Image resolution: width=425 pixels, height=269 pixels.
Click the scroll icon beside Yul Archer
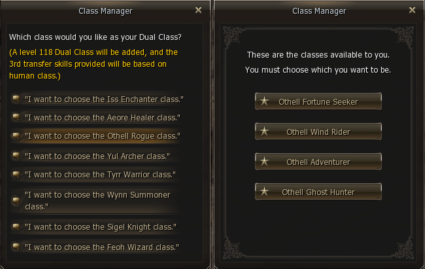click(16, 156)
